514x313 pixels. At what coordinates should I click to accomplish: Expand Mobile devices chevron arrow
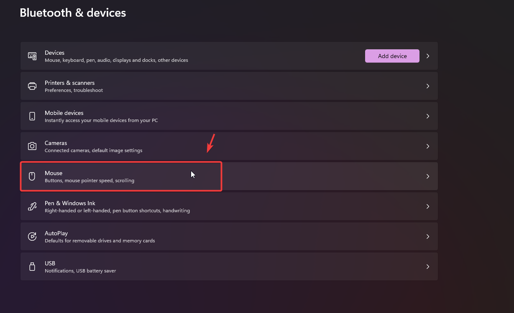click(427, 116)
